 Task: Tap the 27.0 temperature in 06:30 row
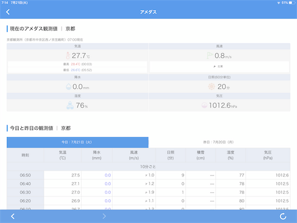75,192
